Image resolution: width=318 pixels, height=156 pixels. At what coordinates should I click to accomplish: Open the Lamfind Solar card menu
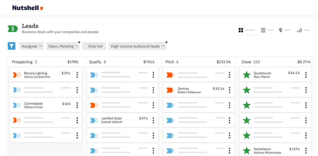coord(153,120)
